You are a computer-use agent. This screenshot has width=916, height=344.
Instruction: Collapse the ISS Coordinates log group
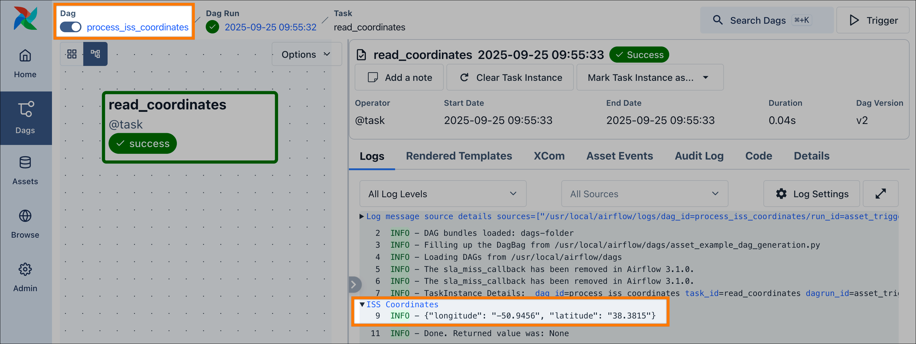362,304
